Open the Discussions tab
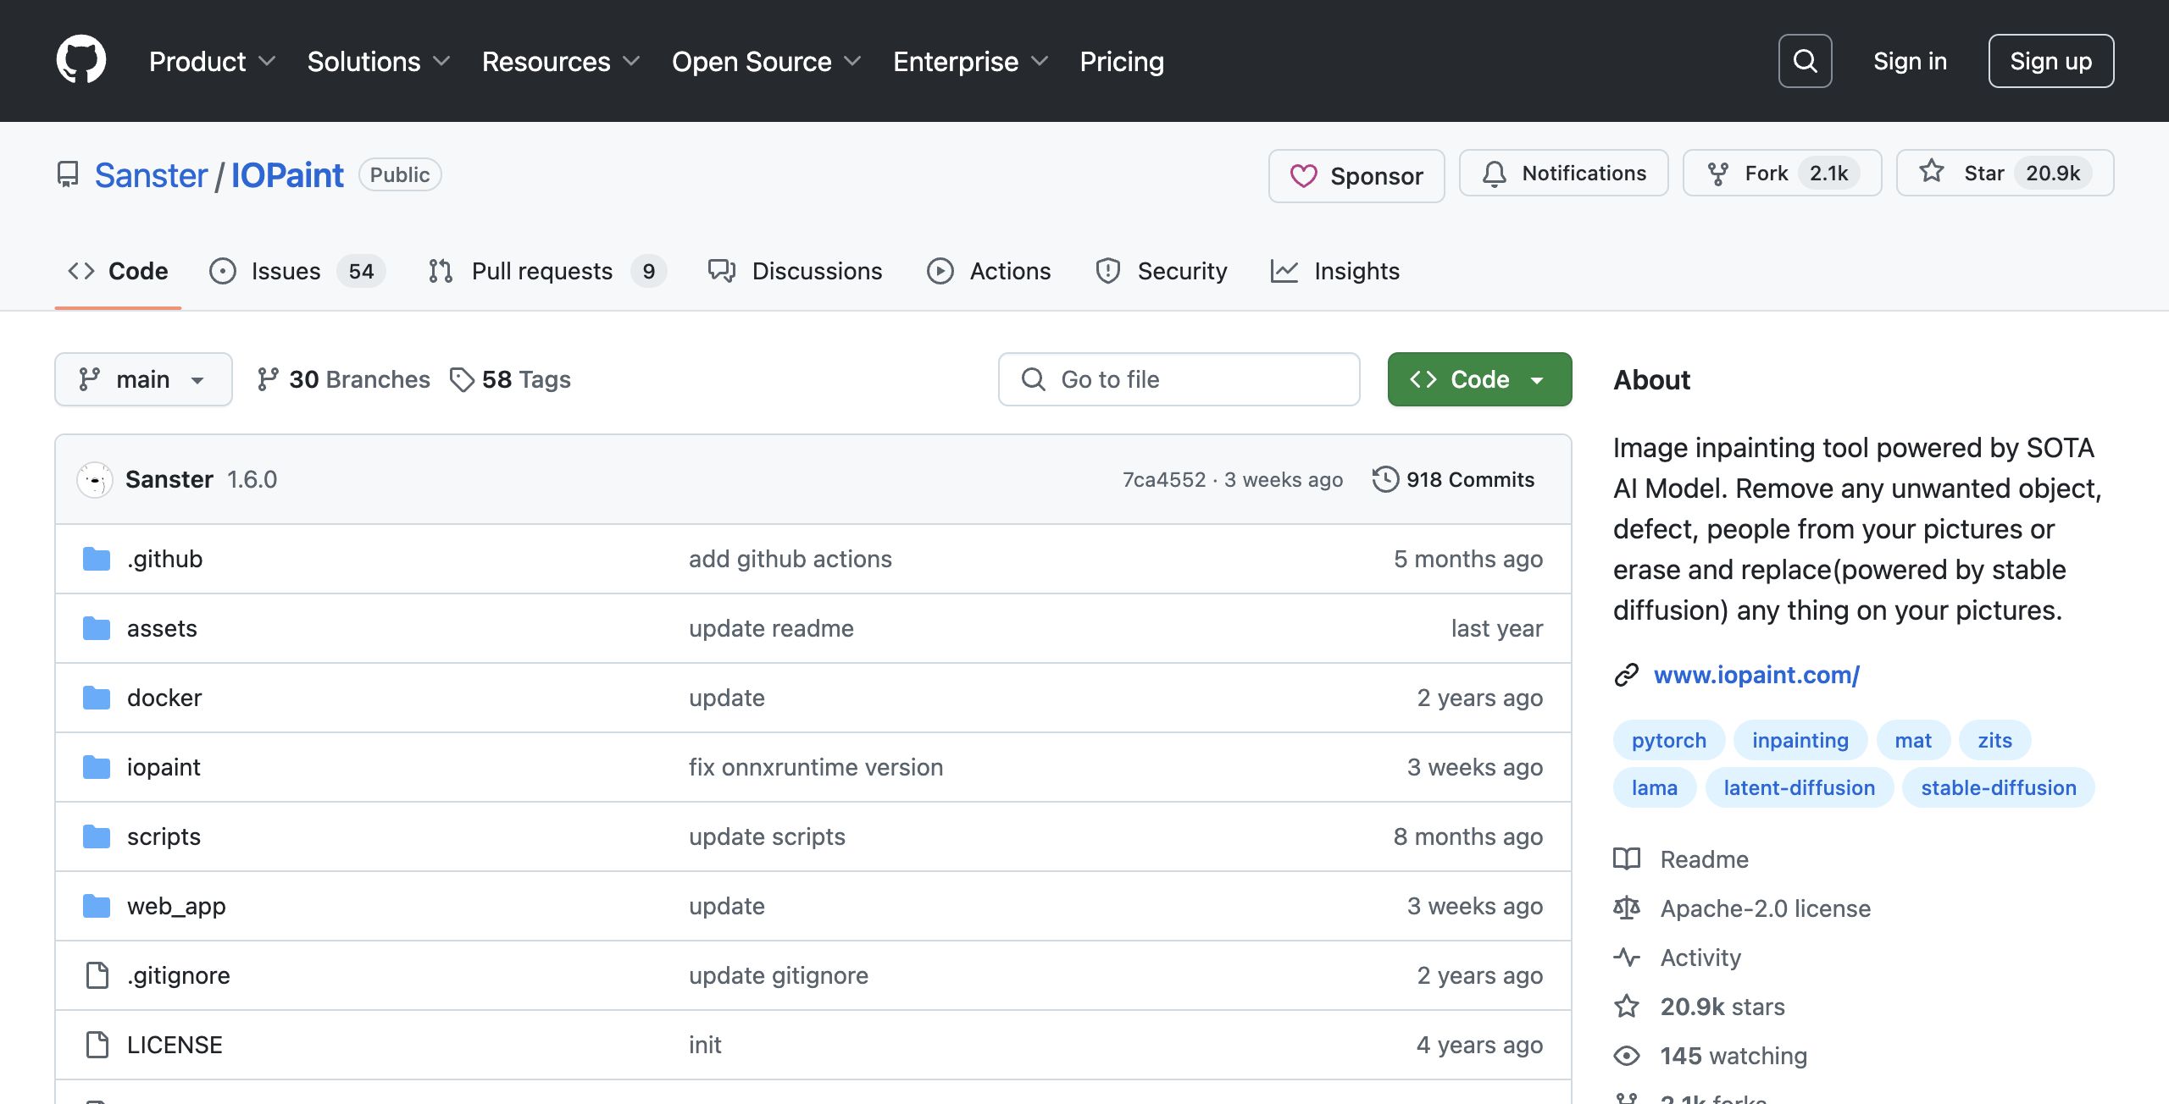 pos(796,271)
